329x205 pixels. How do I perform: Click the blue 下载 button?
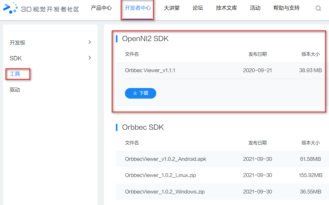click(140, 93)
